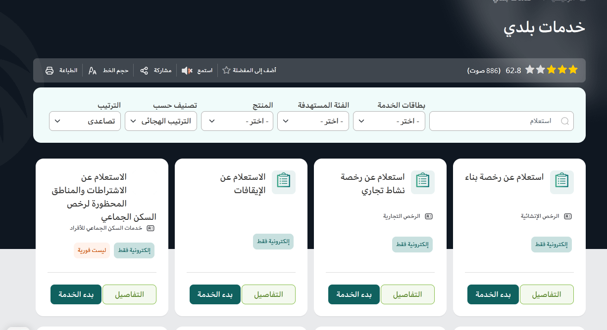The image size is (607, 330).
Task: Click clipboard icon of استعلام عن رخصة بناء card
Action: pyautogui.click(x=562, y=182)
